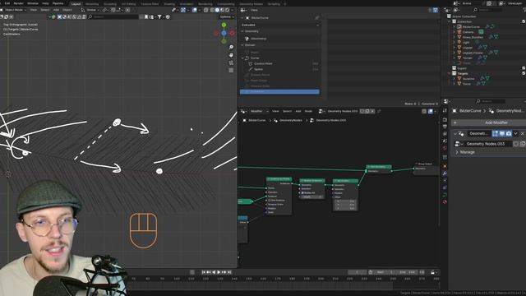This screenshot has width=526, height=296.
Task: Toggle the Targets collection checkbox in outliner
Action: point(524,73)
